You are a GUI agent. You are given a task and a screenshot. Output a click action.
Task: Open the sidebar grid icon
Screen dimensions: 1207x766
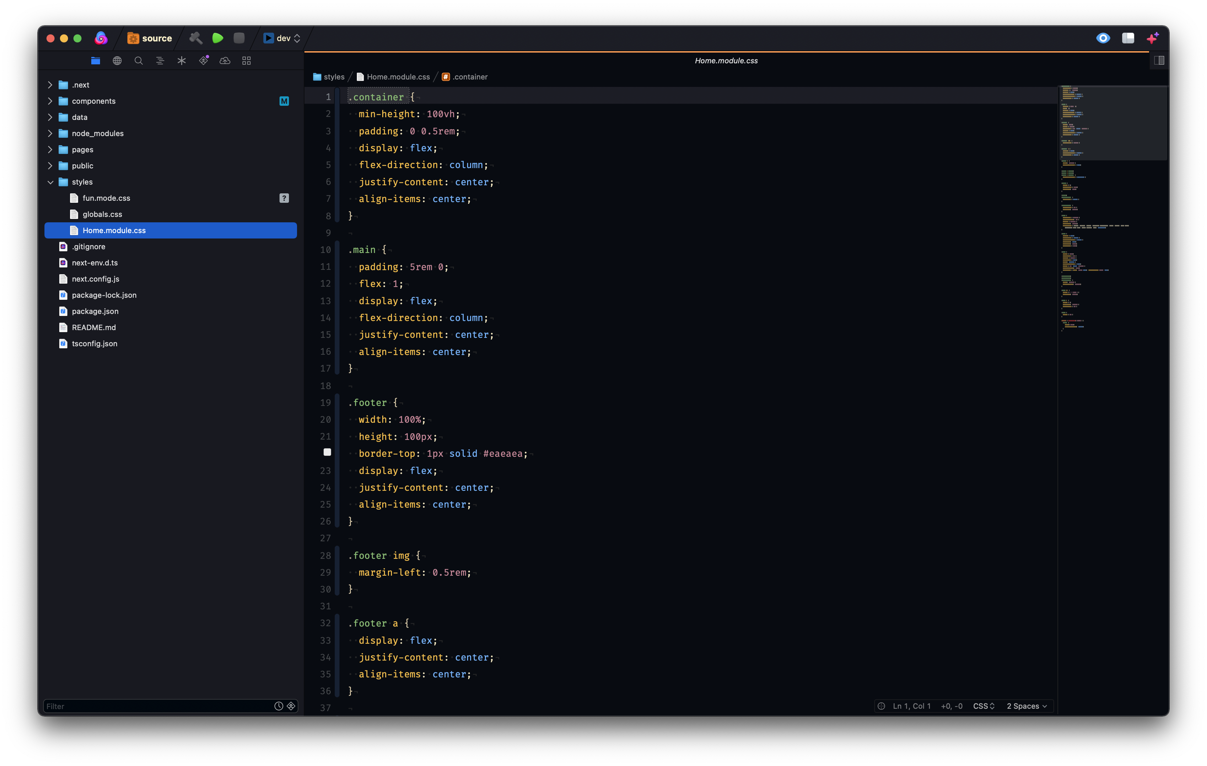[x=247, y=61]
